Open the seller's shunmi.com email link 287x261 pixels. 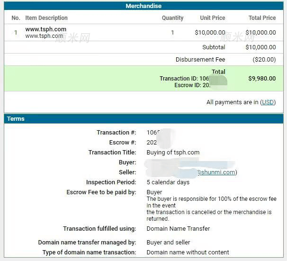point(216,172)
